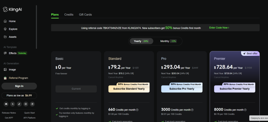Click the $79.2 per Year price
268x122 pixels.
click(x=119, y=67)
